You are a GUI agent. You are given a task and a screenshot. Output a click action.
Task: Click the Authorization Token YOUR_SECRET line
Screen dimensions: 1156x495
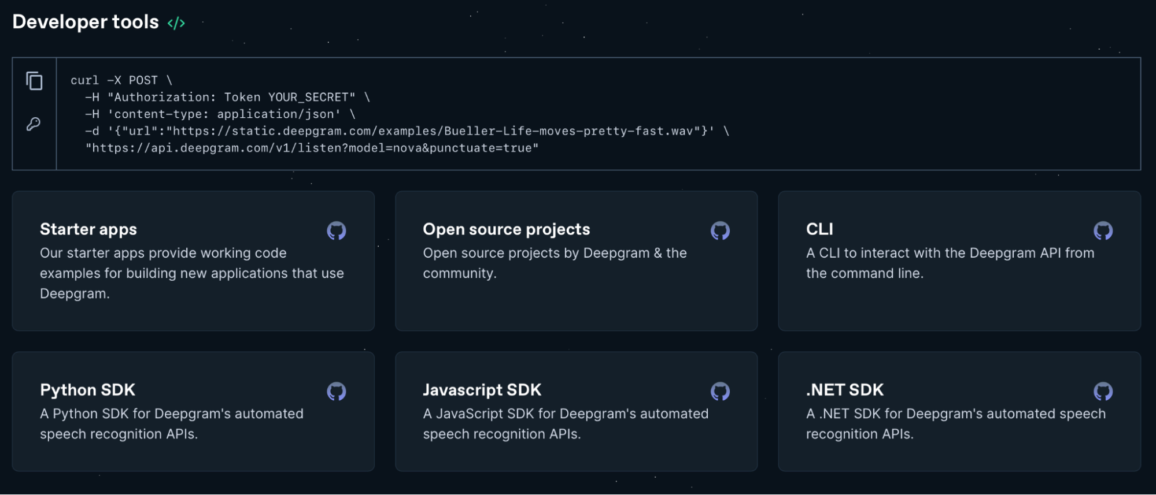coord(227,97)
